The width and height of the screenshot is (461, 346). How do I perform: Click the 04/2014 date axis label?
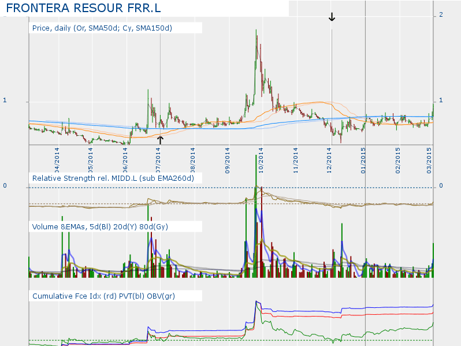[x=57, y=161]
